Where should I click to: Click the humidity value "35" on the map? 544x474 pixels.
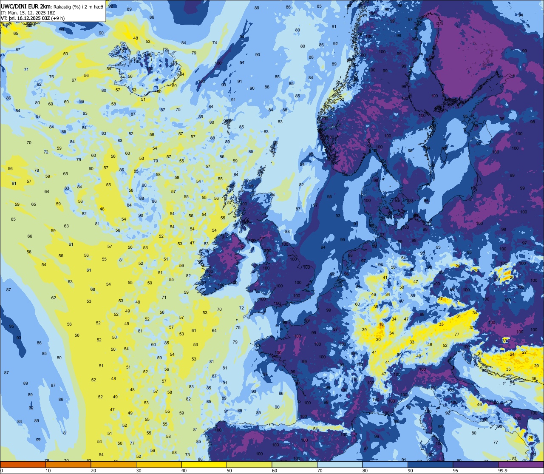pyautogui.click(x=508, y=369)
